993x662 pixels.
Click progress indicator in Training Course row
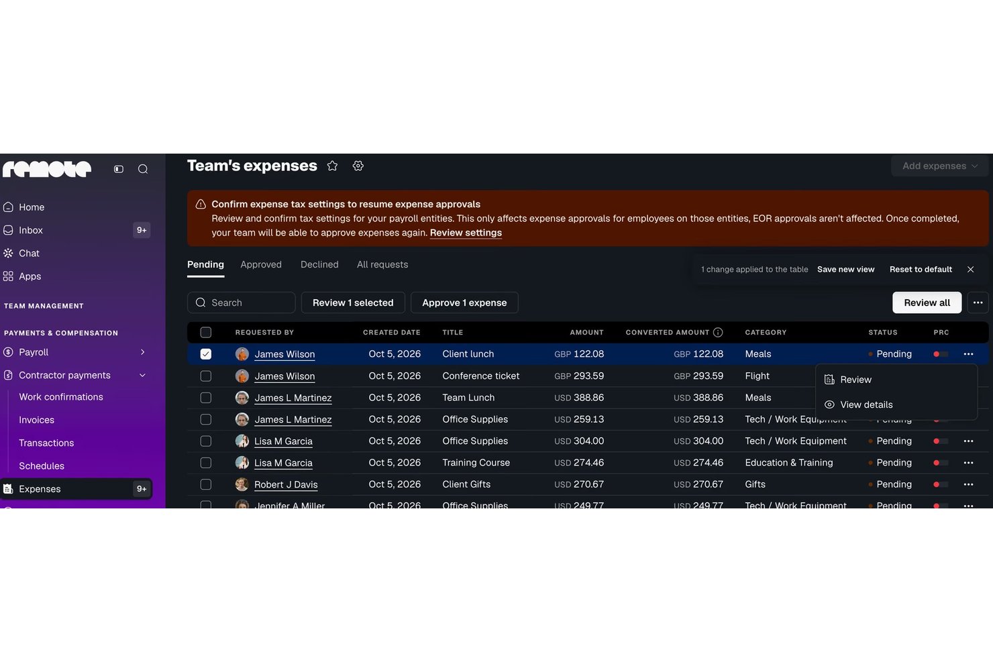point(941,463)
